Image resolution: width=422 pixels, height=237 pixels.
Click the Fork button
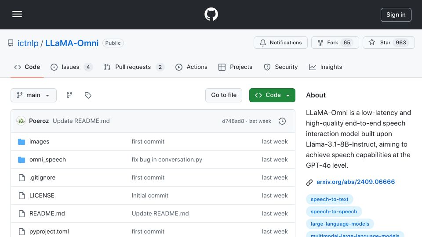(335, 43)
